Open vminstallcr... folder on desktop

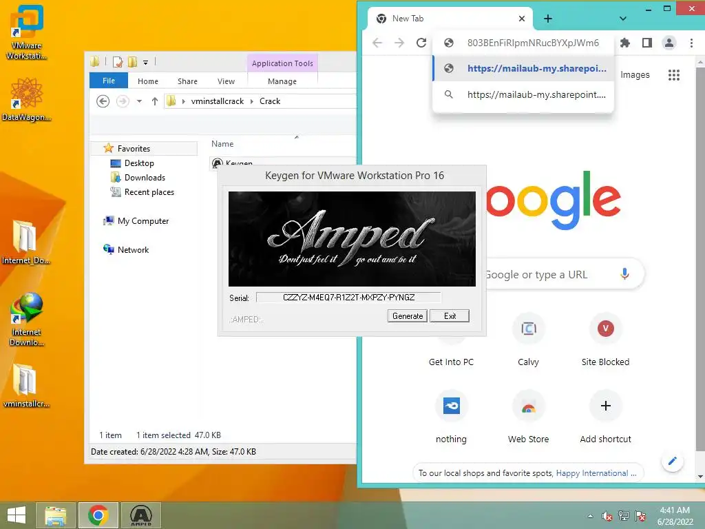pyautogui.click(x=25, y=386)
